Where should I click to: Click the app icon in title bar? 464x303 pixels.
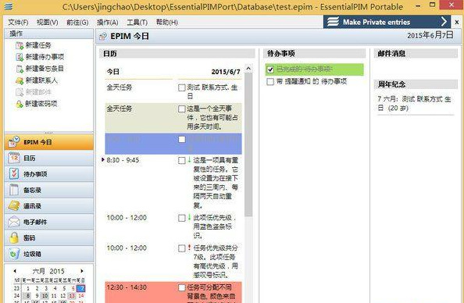point(9,6)
